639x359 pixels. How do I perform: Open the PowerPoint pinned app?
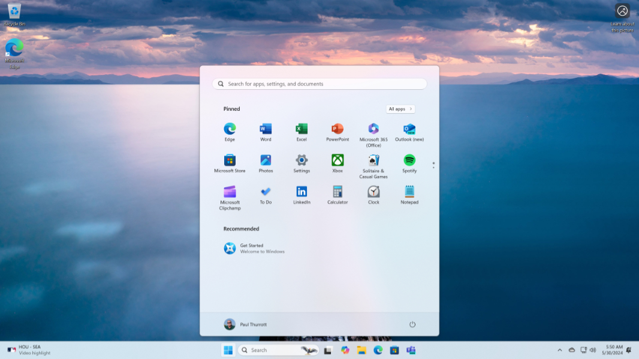click(337, 129)
